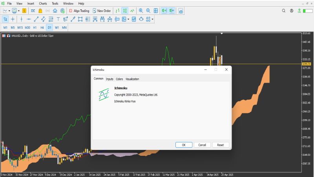Open the IDE MetaEditor icon

[33, 11]
